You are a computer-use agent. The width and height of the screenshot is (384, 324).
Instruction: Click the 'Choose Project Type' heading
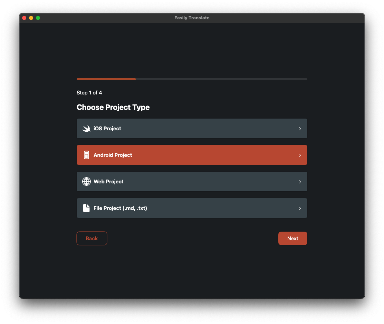(113, 108)
